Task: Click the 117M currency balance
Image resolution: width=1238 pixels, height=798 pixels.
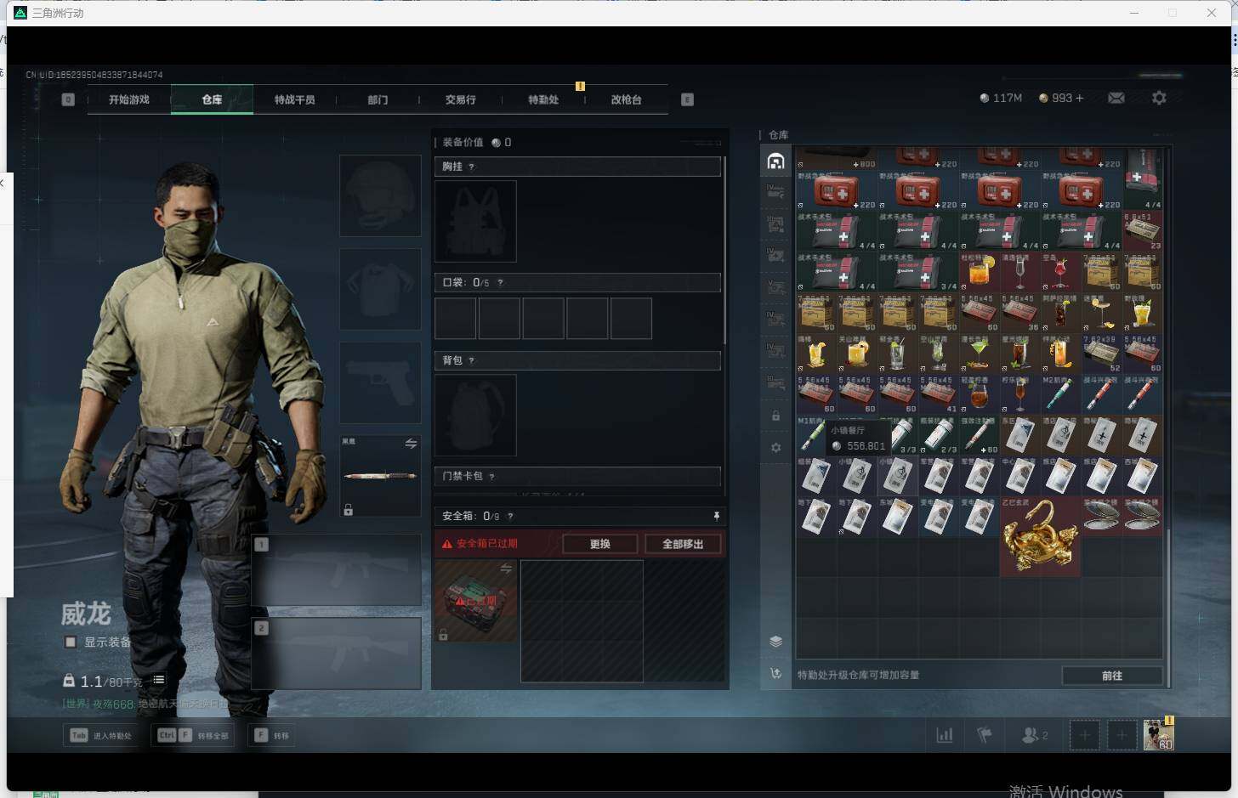Action: click(1001, 99)
